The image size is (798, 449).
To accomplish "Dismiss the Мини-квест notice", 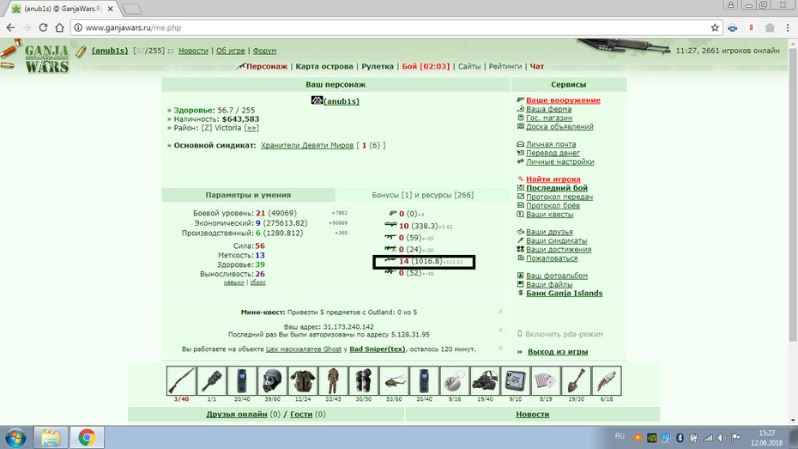I will 500,312.
